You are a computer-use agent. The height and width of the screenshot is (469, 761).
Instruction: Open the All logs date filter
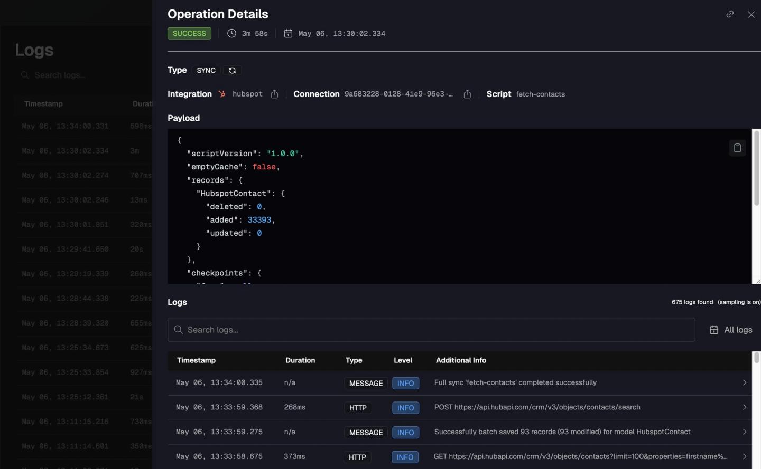coord(731,330)
